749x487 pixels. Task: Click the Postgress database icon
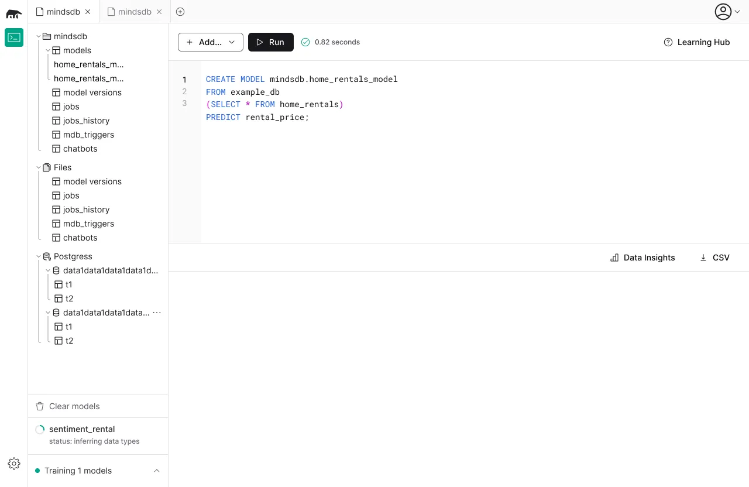coord(47,256)
